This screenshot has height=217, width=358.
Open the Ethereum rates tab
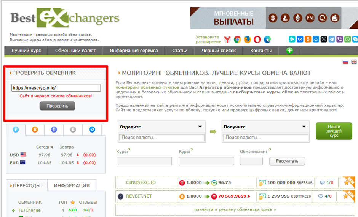tap(54, 130)
